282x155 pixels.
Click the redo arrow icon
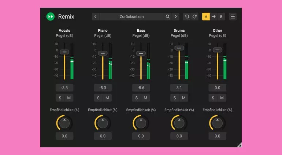pos(194,16)
